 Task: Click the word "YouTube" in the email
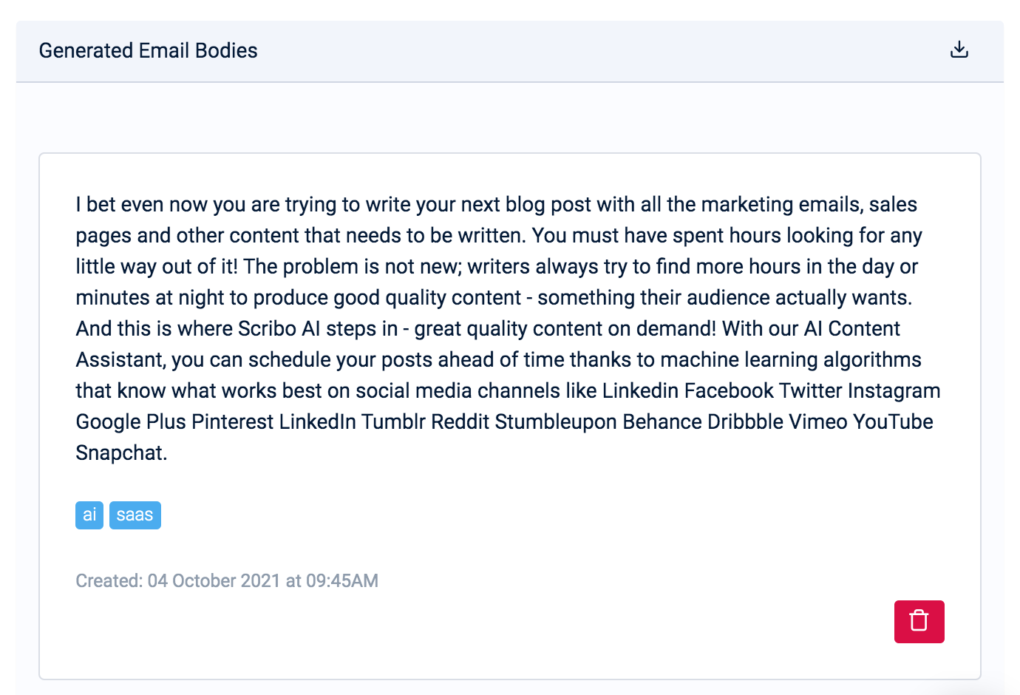pyautogui.click(x=892, y=421)
